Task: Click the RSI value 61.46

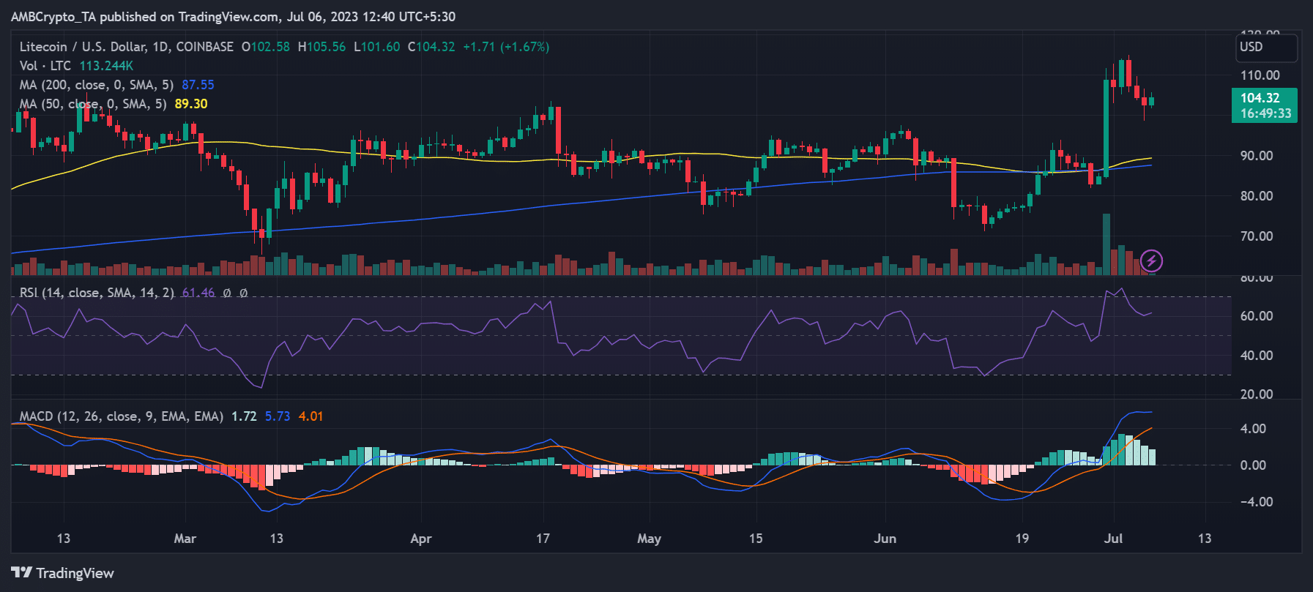Action: pos(198,293)
